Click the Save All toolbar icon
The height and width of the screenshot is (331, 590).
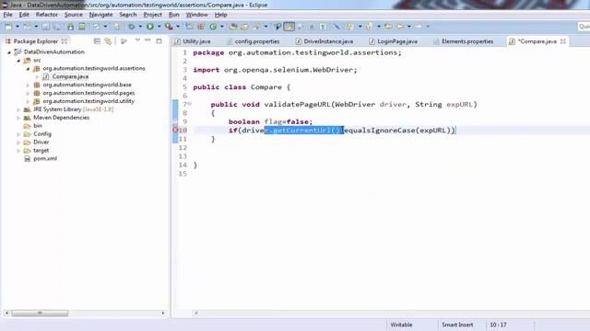click(x=57, y=27)
